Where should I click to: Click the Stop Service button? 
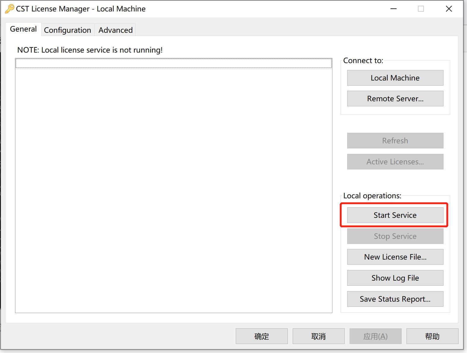coord(395,236)
